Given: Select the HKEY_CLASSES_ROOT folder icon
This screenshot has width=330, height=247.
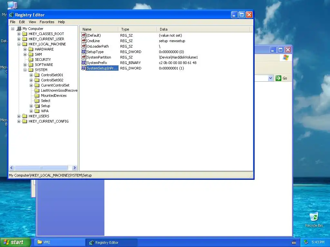Looking at the screenshot, I should [25, 34].
